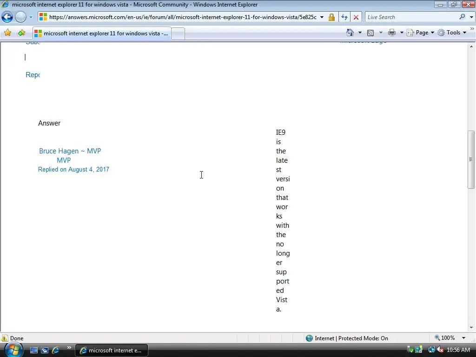
Task: Click Add to Favorites star-plus icon
Action: click(21, 33)
